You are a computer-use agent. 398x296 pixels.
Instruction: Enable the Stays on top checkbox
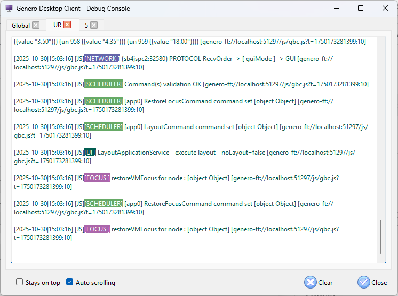click(x=19, y=282)
